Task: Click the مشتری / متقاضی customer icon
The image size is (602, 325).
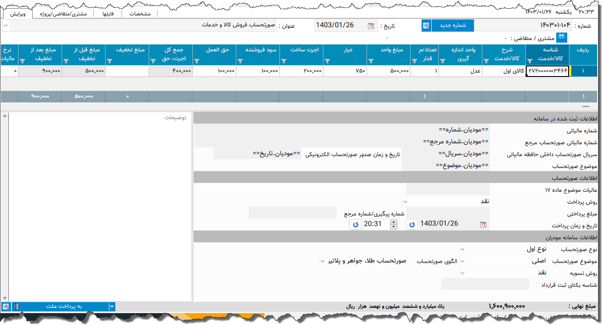Action: (x=562, y=37)
